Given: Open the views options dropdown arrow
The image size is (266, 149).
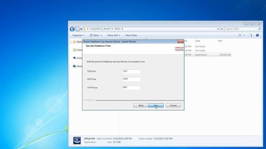Looking at the screenshot, I should pos(244,35).
